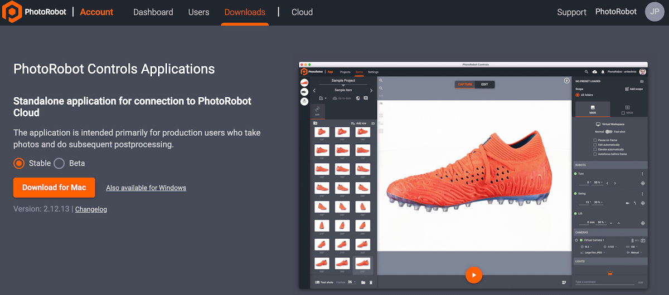Screen dimensions: 669x295
Task: Open the preset list menu icon
Action: pyautogui.click(x=642, y=81)
